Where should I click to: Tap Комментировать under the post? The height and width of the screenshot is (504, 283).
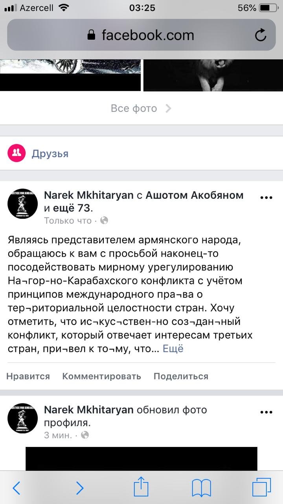101,376
